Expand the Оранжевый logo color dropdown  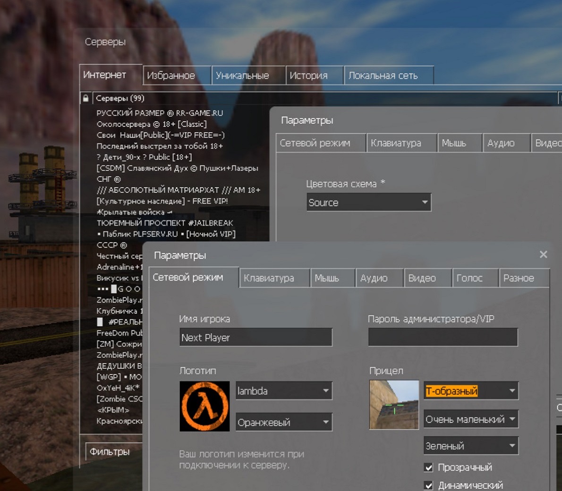[x=283, y=423]
